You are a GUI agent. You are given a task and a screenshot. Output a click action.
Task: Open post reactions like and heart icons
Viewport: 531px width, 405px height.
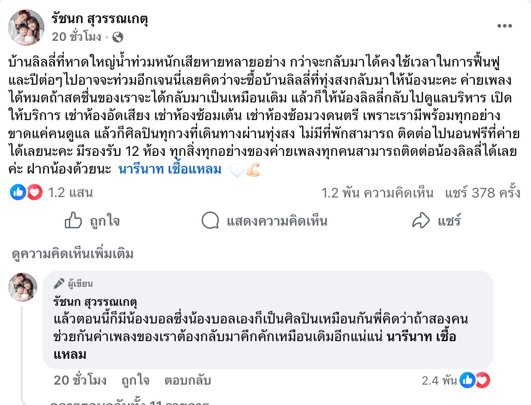coord(26,193)
